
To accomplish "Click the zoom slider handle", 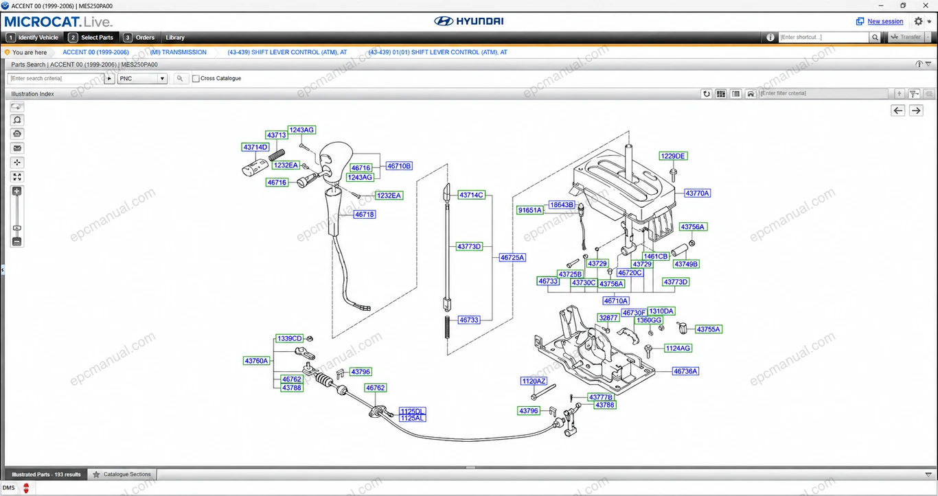I will (17, 228).
